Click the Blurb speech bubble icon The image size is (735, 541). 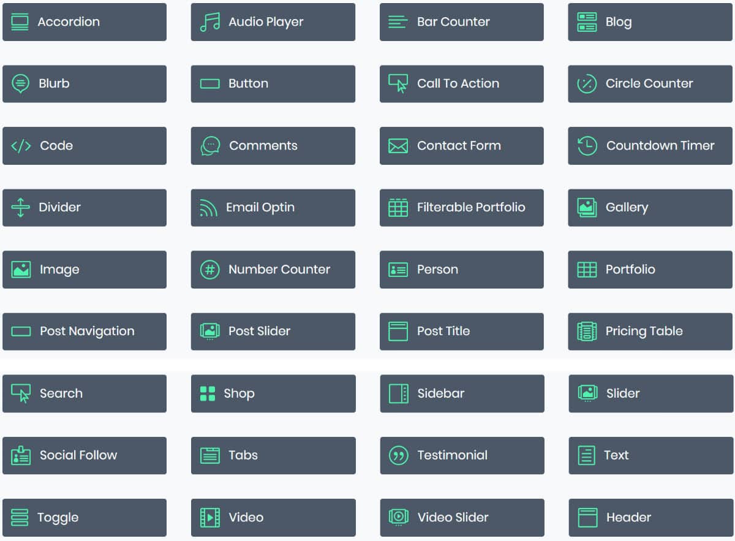tap(20, 84)
